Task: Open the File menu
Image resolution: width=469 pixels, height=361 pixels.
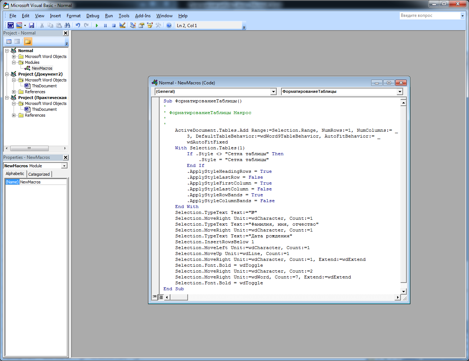Action: click(x=13, y=16)
